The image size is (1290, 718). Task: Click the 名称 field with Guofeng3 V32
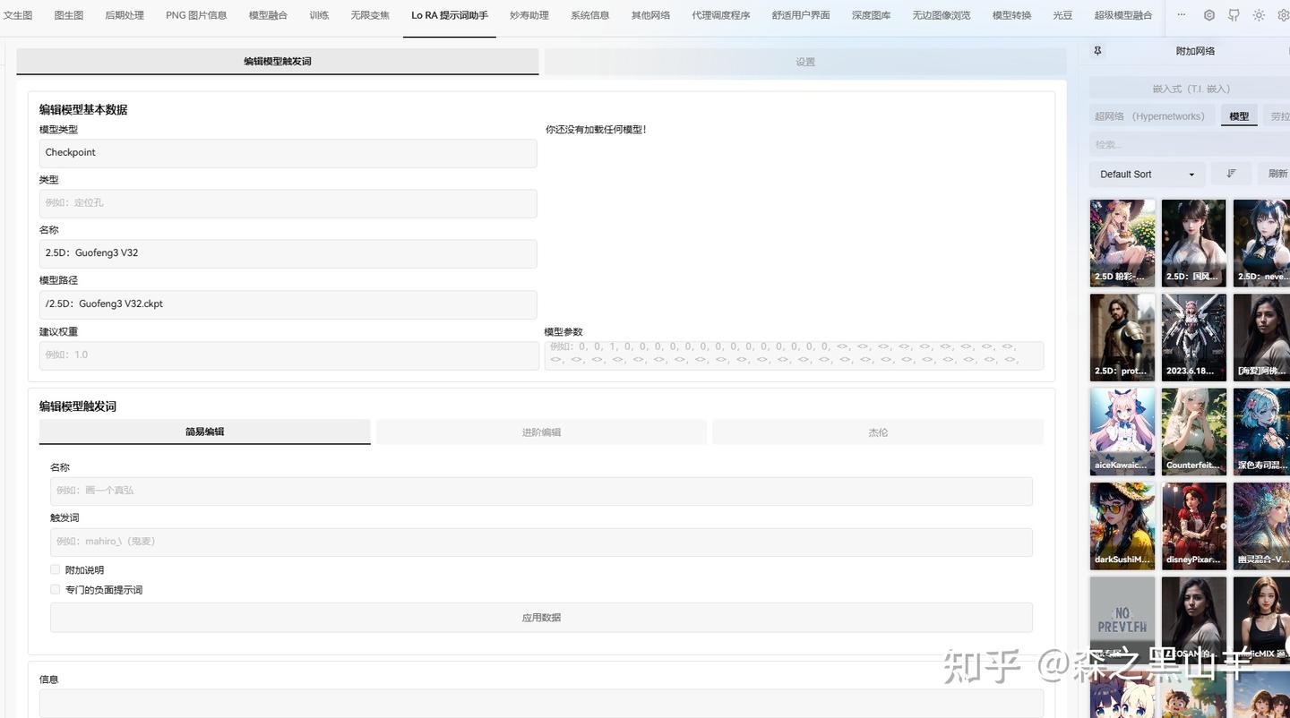click(x=288, y=253)
